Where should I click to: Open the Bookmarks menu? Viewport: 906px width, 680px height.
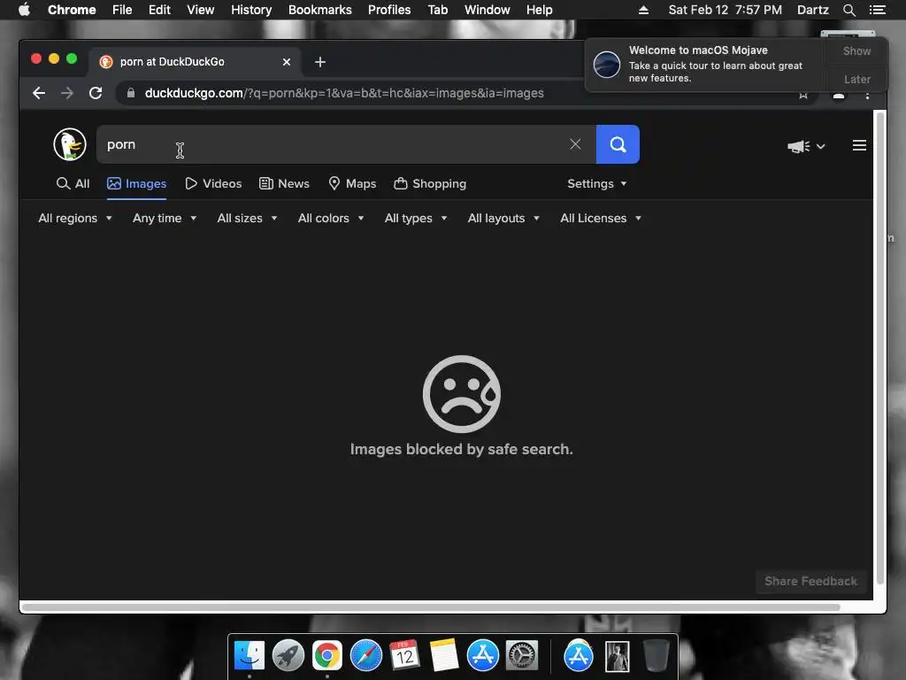(319, 10)
